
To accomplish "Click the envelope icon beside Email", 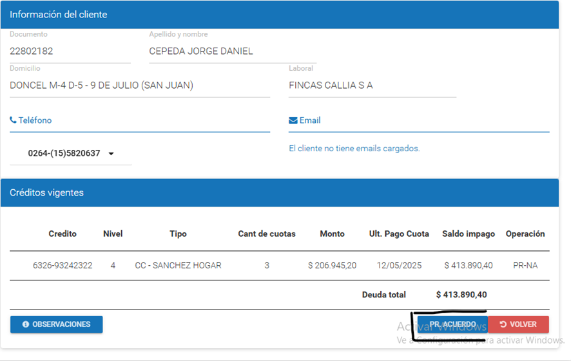I will click(293, 120).
